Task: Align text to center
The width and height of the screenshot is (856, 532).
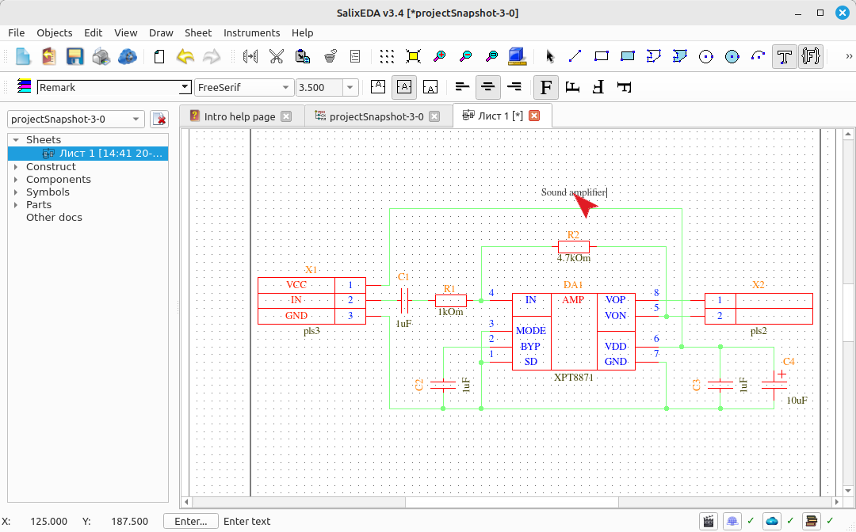Action: (x=488, y=87)
